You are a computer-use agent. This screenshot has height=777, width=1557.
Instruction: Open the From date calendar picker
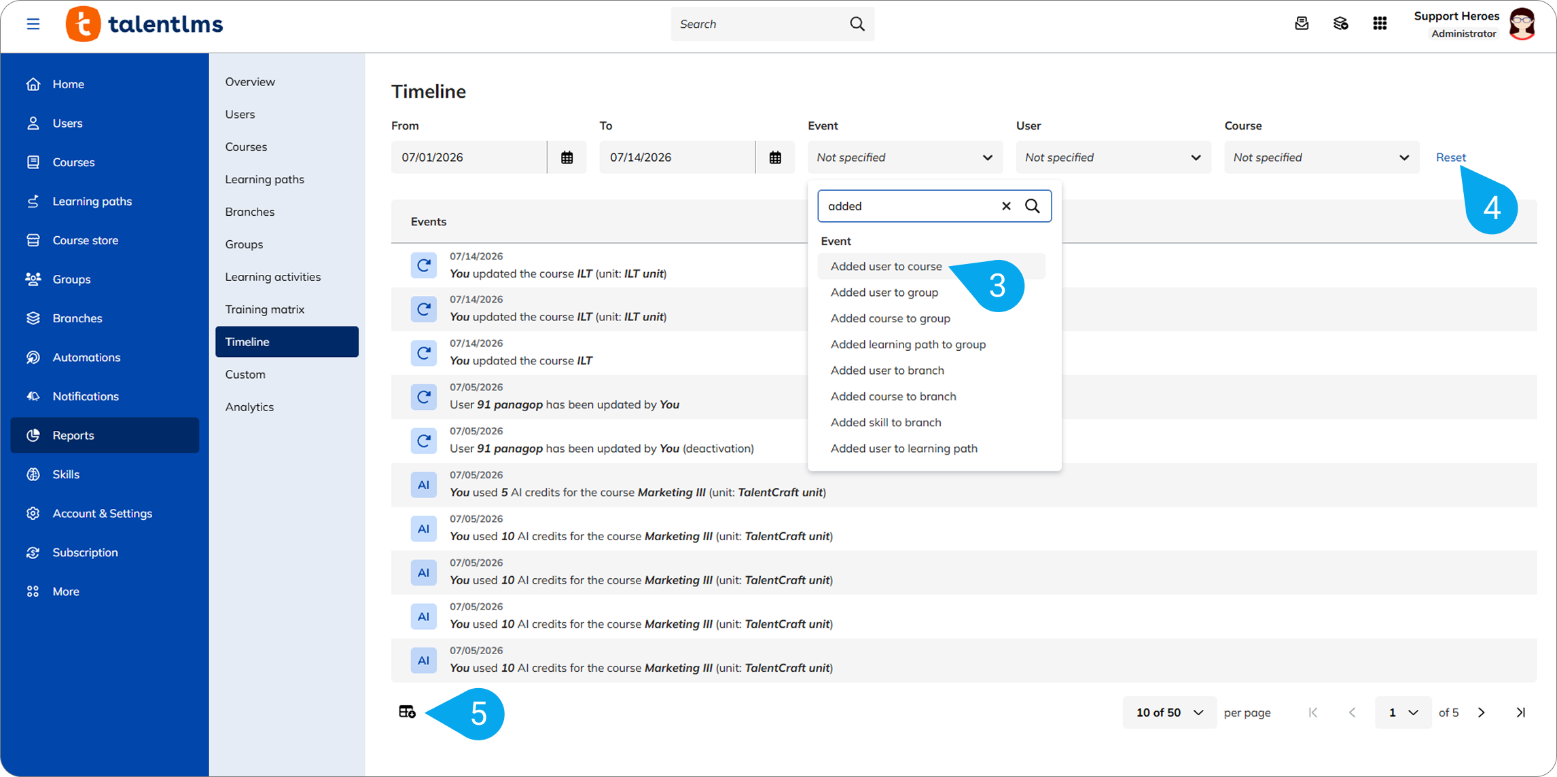tap(567, 157)
